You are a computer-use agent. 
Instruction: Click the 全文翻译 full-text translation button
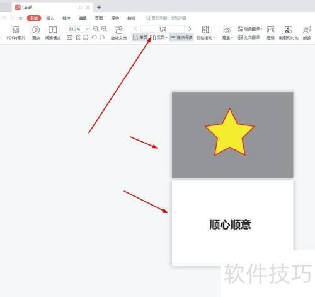click(249, 37)
